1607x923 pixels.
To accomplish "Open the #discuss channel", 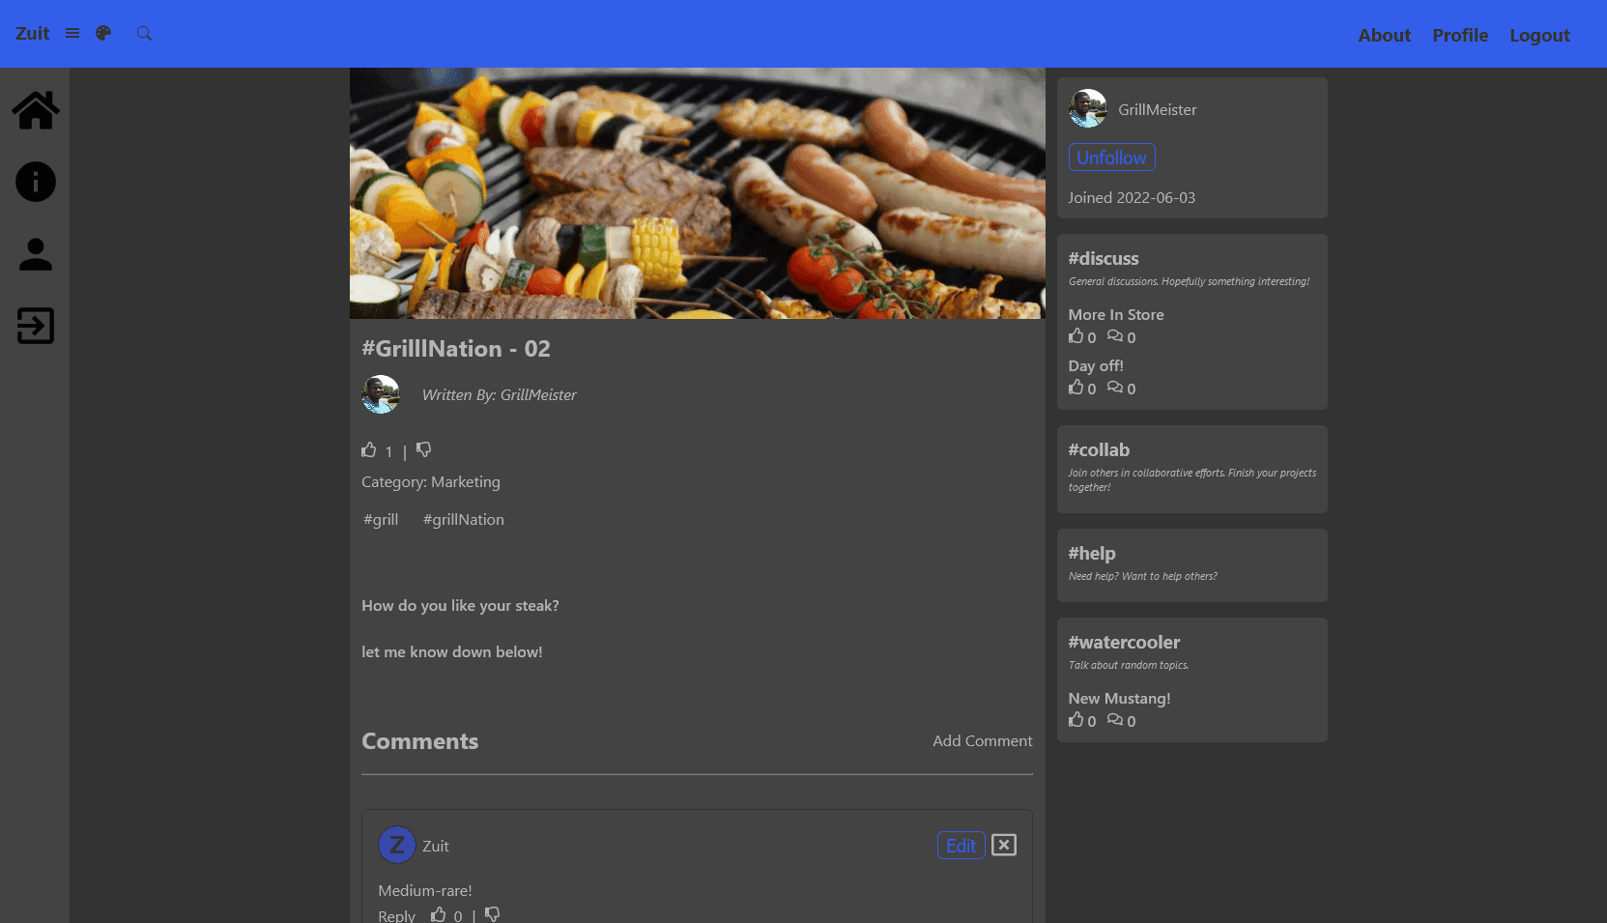I will coord(1104,258).
